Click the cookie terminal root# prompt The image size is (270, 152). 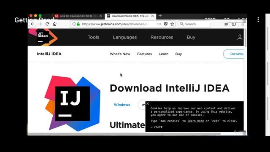(x=157, y=127)
